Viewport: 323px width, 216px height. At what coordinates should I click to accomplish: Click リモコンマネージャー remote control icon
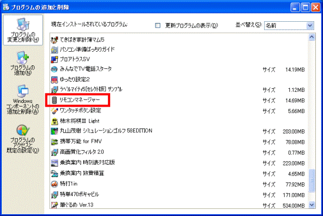[54, 100]
